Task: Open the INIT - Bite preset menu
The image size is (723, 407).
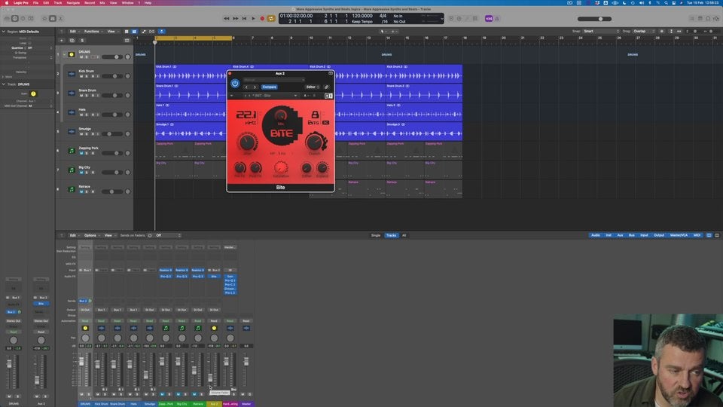Action: (x=270, y=96)
